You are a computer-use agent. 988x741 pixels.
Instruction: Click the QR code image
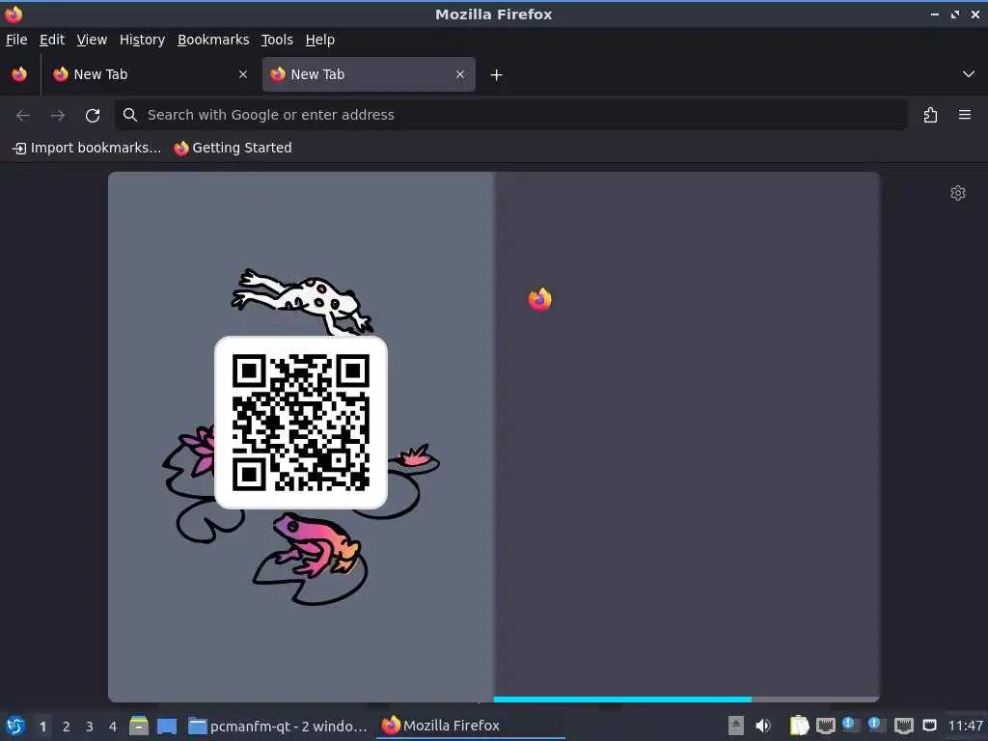pos(301,423)
